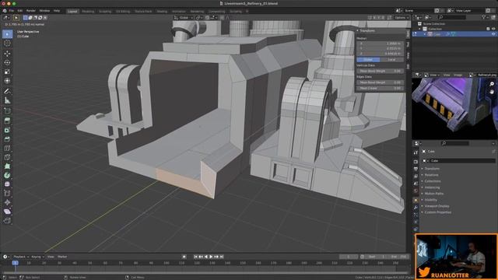498x280 pixels.
Task: Click edges Mean Bevel Weight slider
Action: point(381,82)
